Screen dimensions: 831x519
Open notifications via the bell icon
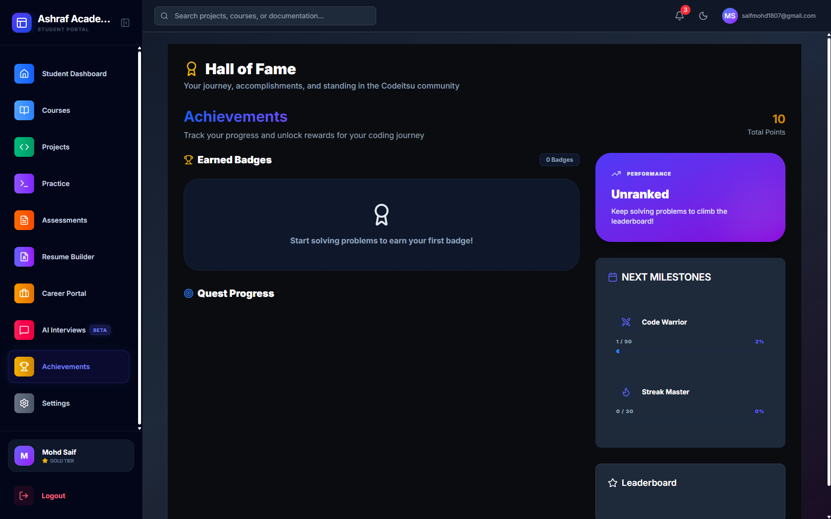[680, 16]
